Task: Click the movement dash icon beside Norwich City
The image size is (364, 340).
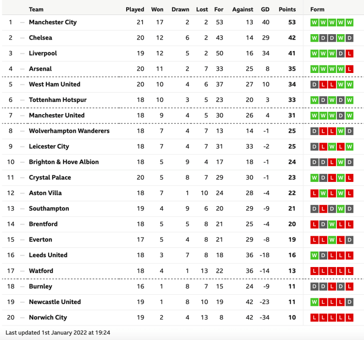Action: 22,318
